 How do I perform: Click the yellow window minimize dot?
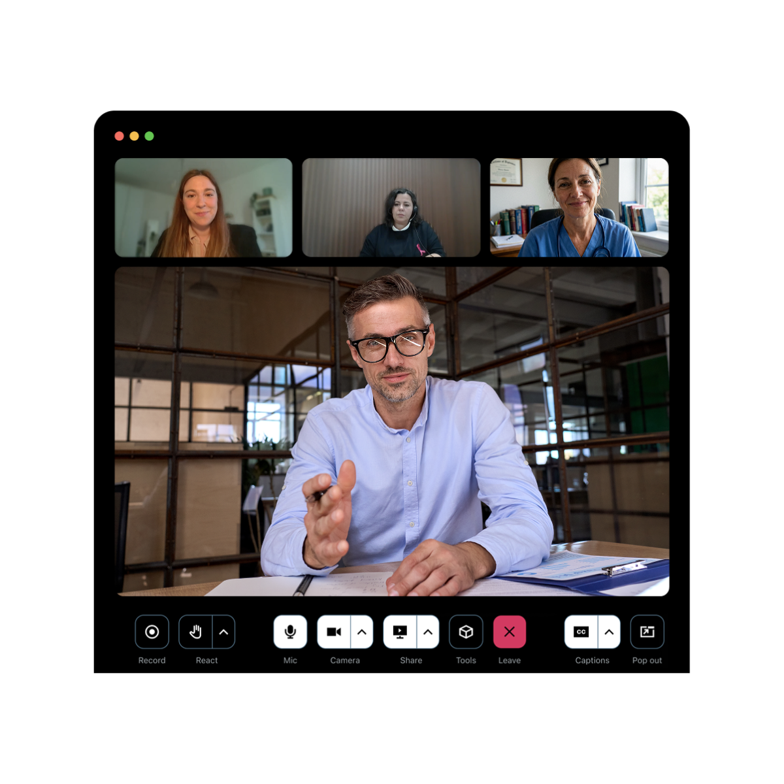[134, 136]
